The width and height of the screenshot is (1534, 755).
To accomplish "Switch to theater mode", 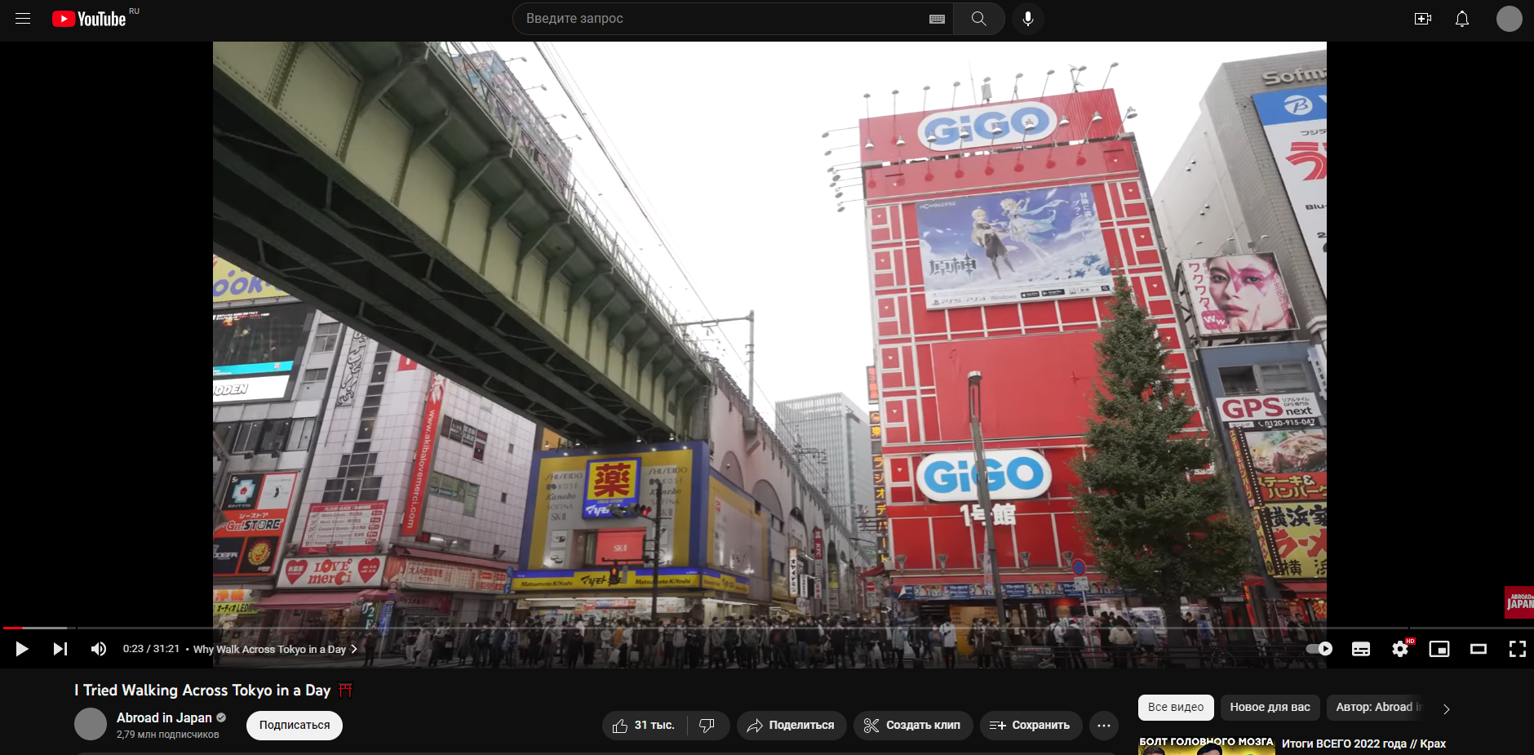I will tap(1479, 649).
